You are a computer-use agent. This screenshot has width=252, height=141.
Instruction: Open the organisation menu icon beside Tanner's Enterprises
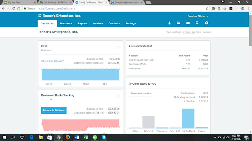pos(40,16)
